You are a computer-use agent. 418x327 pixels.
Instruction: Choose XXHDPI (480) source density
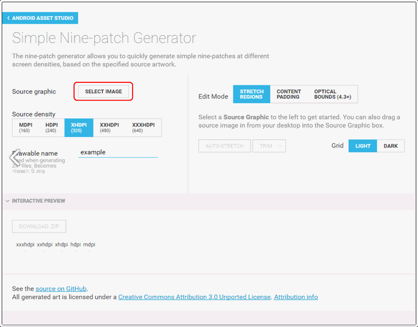(x=109, y=128)
